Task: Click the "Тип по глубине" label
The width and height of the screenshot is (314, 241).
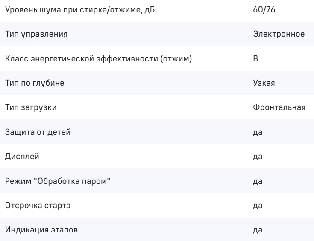Action: pos(35,83)
